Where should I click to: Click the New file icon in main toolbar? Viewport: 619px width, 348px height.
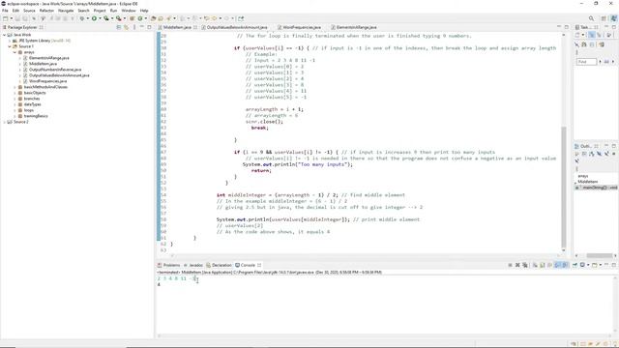point(5,18)
